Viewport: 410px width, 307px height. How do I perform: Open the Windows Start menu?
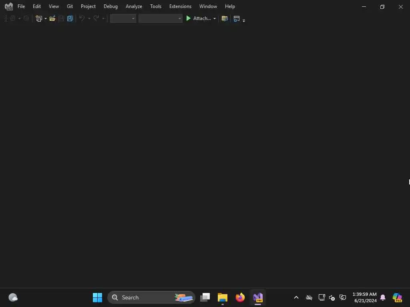tap(97, 297)
